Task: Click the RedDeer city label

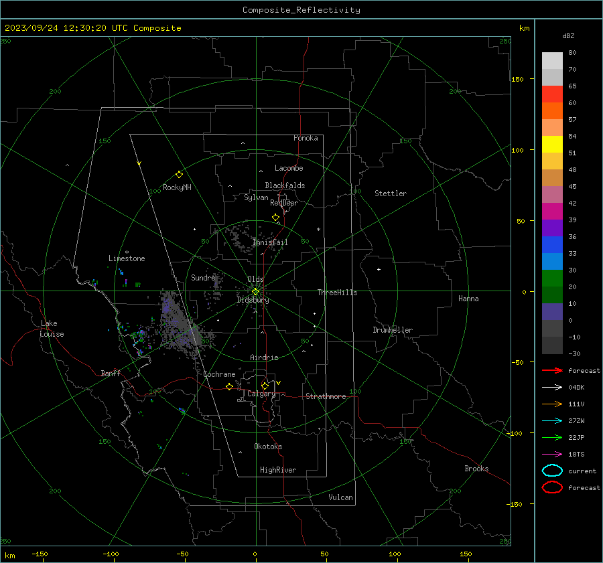Action: (x=284, y=203)
